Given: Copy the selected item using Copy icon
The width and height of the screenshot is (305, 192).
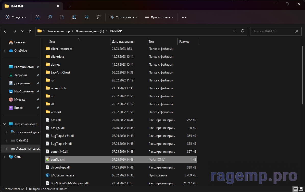Looking at the screenshot, I should tap(50, 17).
